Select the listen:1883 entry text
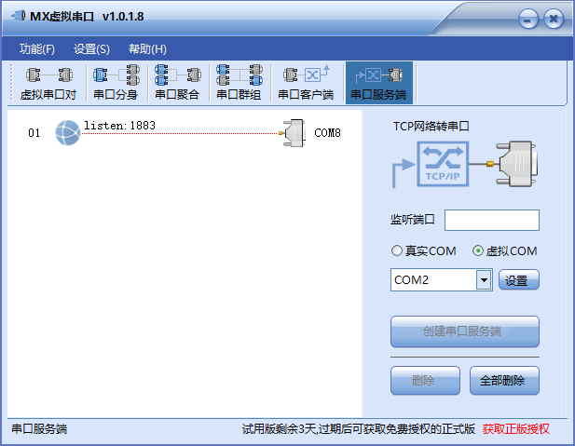This screenshot has width=575, height=446. point(119,126)
